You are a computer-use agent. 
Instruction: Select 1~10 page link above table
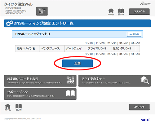tap(89, 43)
